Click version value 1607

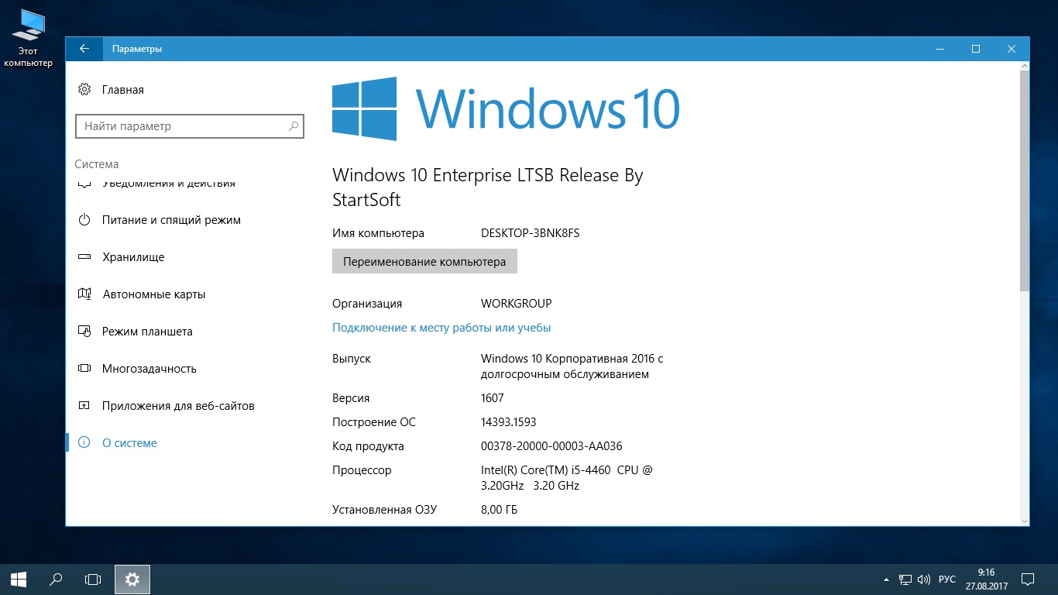tap(493, 398)
